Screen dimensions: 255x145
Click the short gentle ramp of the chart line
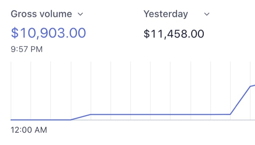(81, 117)
